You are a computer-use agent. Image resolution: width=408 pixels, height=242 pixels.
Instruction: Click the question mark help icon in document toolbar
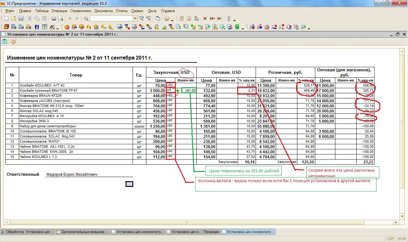pyautogui.click(x=13, y=41)
